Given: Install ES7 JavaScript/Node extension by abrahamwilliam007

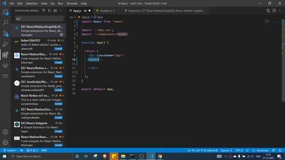Looking at the screenshot, I should tap(58, 90).
